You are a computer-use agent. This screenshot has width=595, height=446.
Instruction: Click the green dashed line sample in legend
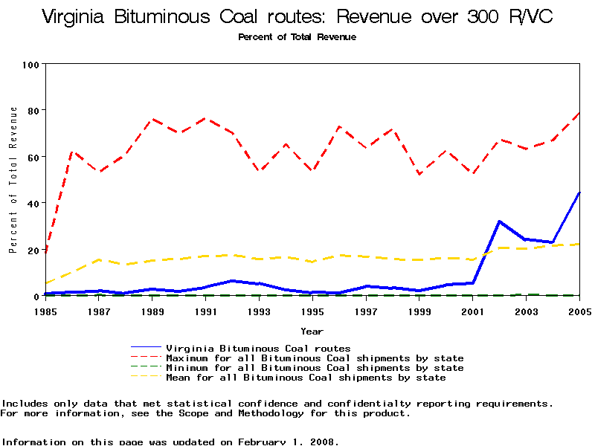coord(146,368)
